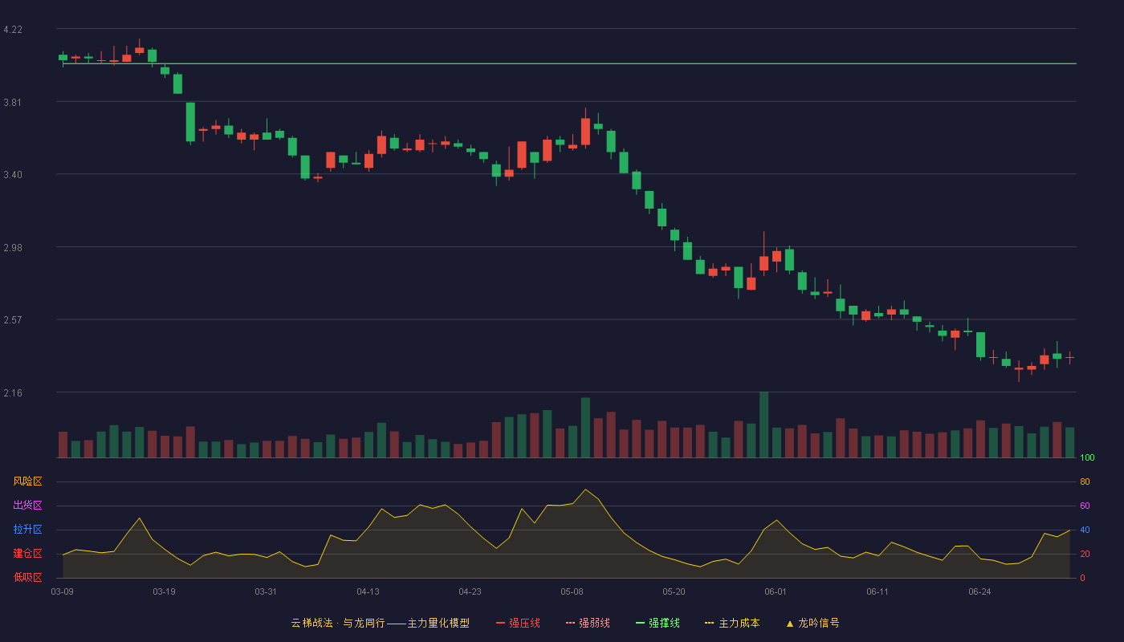Image resolution: width=1124 pixels, height=642 pixels.
Task: Click the tallest volume bar near 06-01
Action: 764,425
